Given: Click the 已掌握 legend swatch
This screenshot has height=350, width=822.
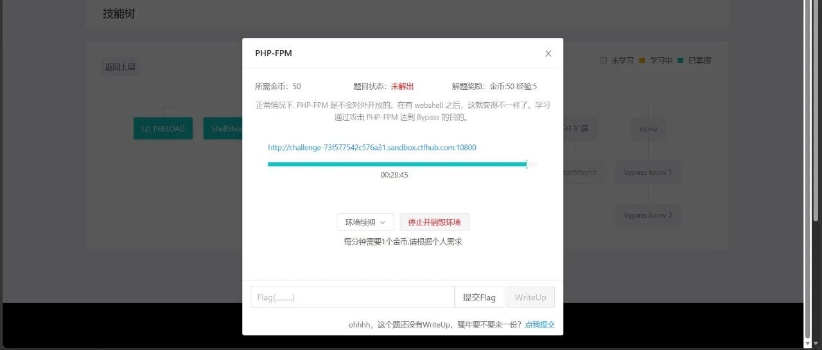Looking at the screenshot, I should click(x=680, y=60).
